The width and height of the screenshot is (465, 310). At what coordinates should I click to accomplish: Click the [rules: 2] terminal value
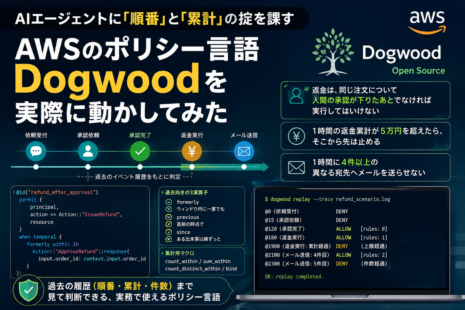(374, 255)
